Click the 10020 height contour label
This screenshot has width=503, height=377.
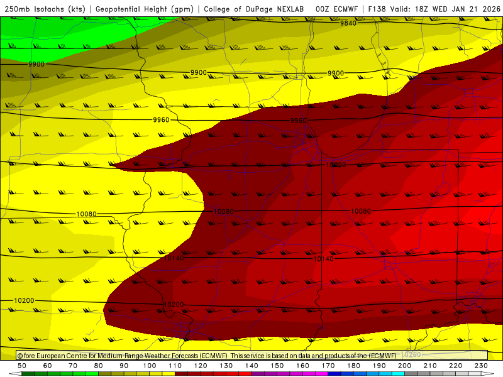coord(336,165)
